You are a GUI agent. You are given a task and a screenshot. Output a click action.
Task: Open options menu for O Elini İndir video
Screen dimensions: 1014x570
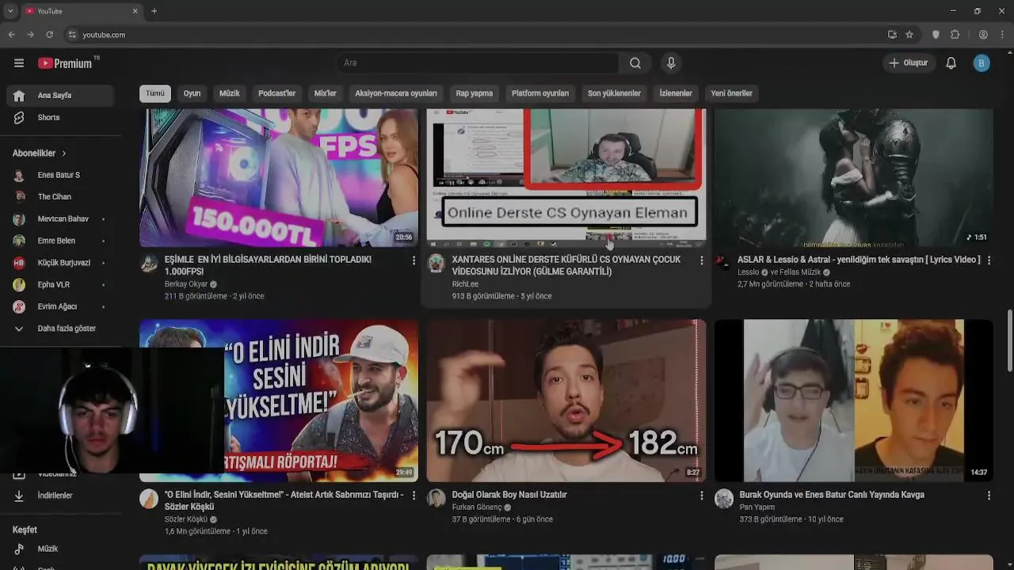pyautogui.click(x=414, y=496)
